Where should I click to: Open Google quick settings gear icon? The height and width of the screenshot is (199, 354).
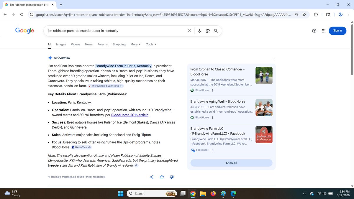314,31
